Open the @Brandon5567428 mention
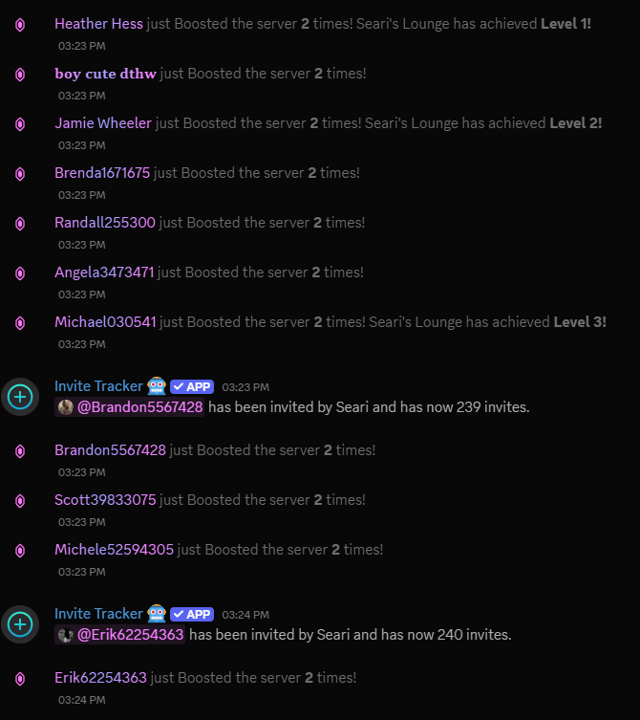Screen dimensions: 640x720 click(139, 407)
